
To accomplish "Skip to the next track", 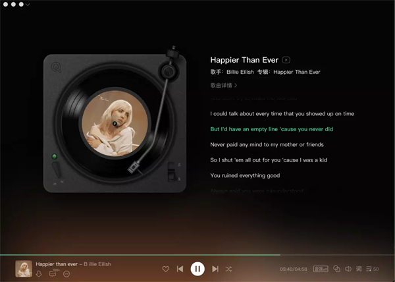I will 215,269.
